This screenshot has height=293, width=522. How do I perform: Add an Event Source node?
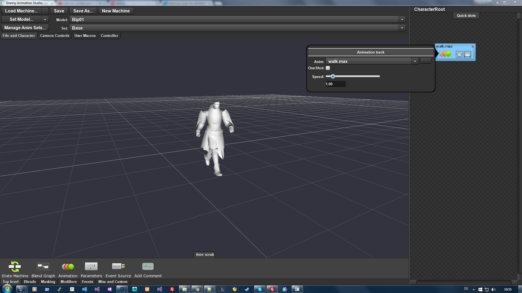(118, 266)
